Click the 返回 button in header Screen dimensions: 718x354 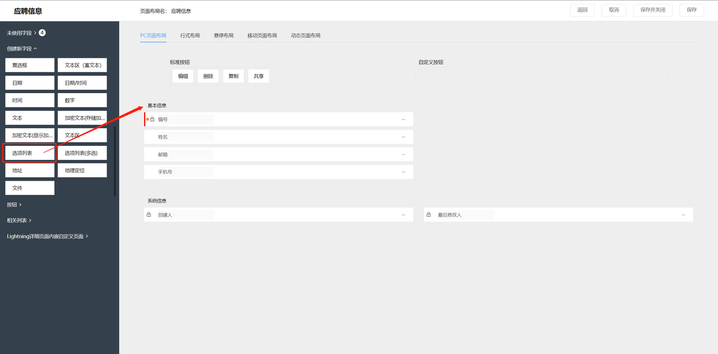pos(582,10)
